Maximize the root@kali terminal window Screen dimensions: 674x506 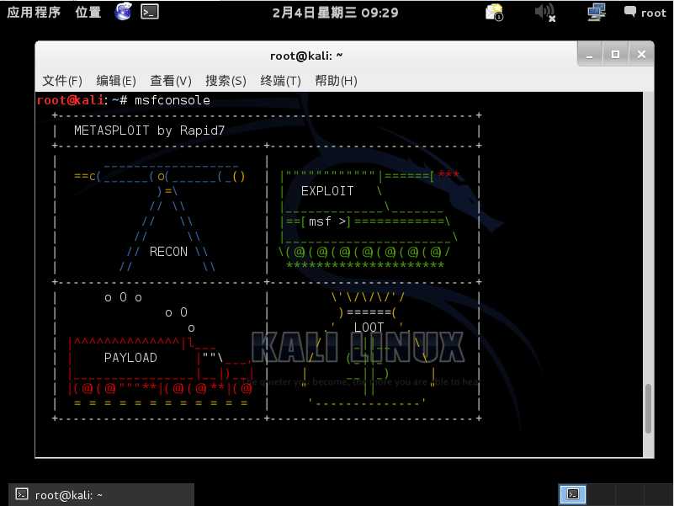616,54
